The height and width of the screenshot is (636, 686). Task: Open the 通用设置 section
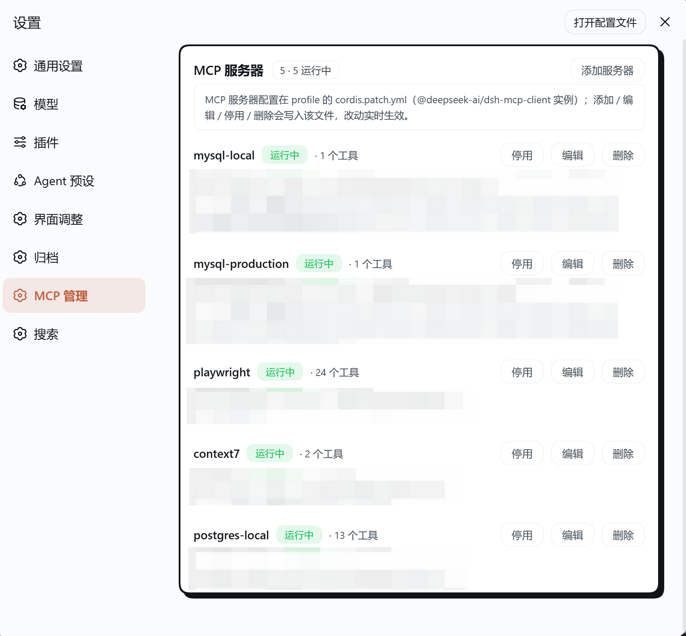click(x=74, y=66)
